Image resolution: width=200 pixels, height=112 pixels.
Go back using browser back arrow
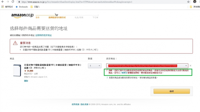3,2
